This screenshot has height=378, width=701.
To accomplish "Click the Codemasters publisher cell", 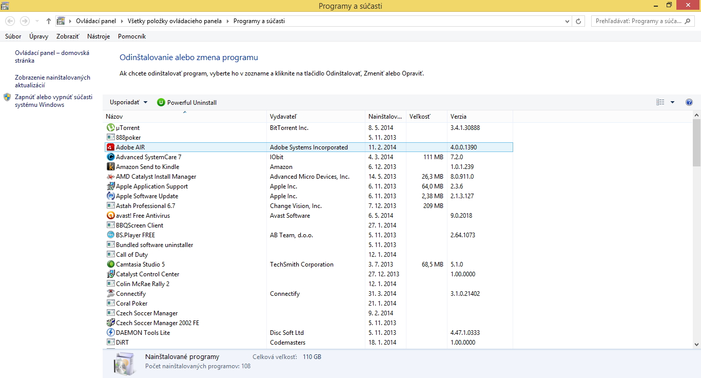I will [x=287, y=342].
